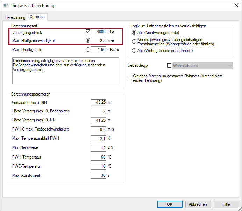Click the Min. Nennweite DN field
Image resolution: width=242 pixels, height=211 pixels.
[99, 148]
